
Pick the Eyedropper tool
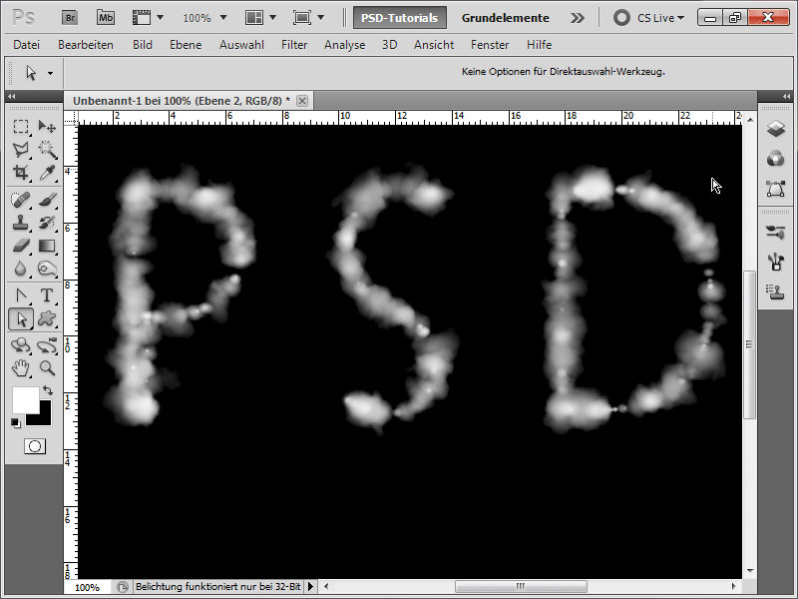[x=47, y=172]
